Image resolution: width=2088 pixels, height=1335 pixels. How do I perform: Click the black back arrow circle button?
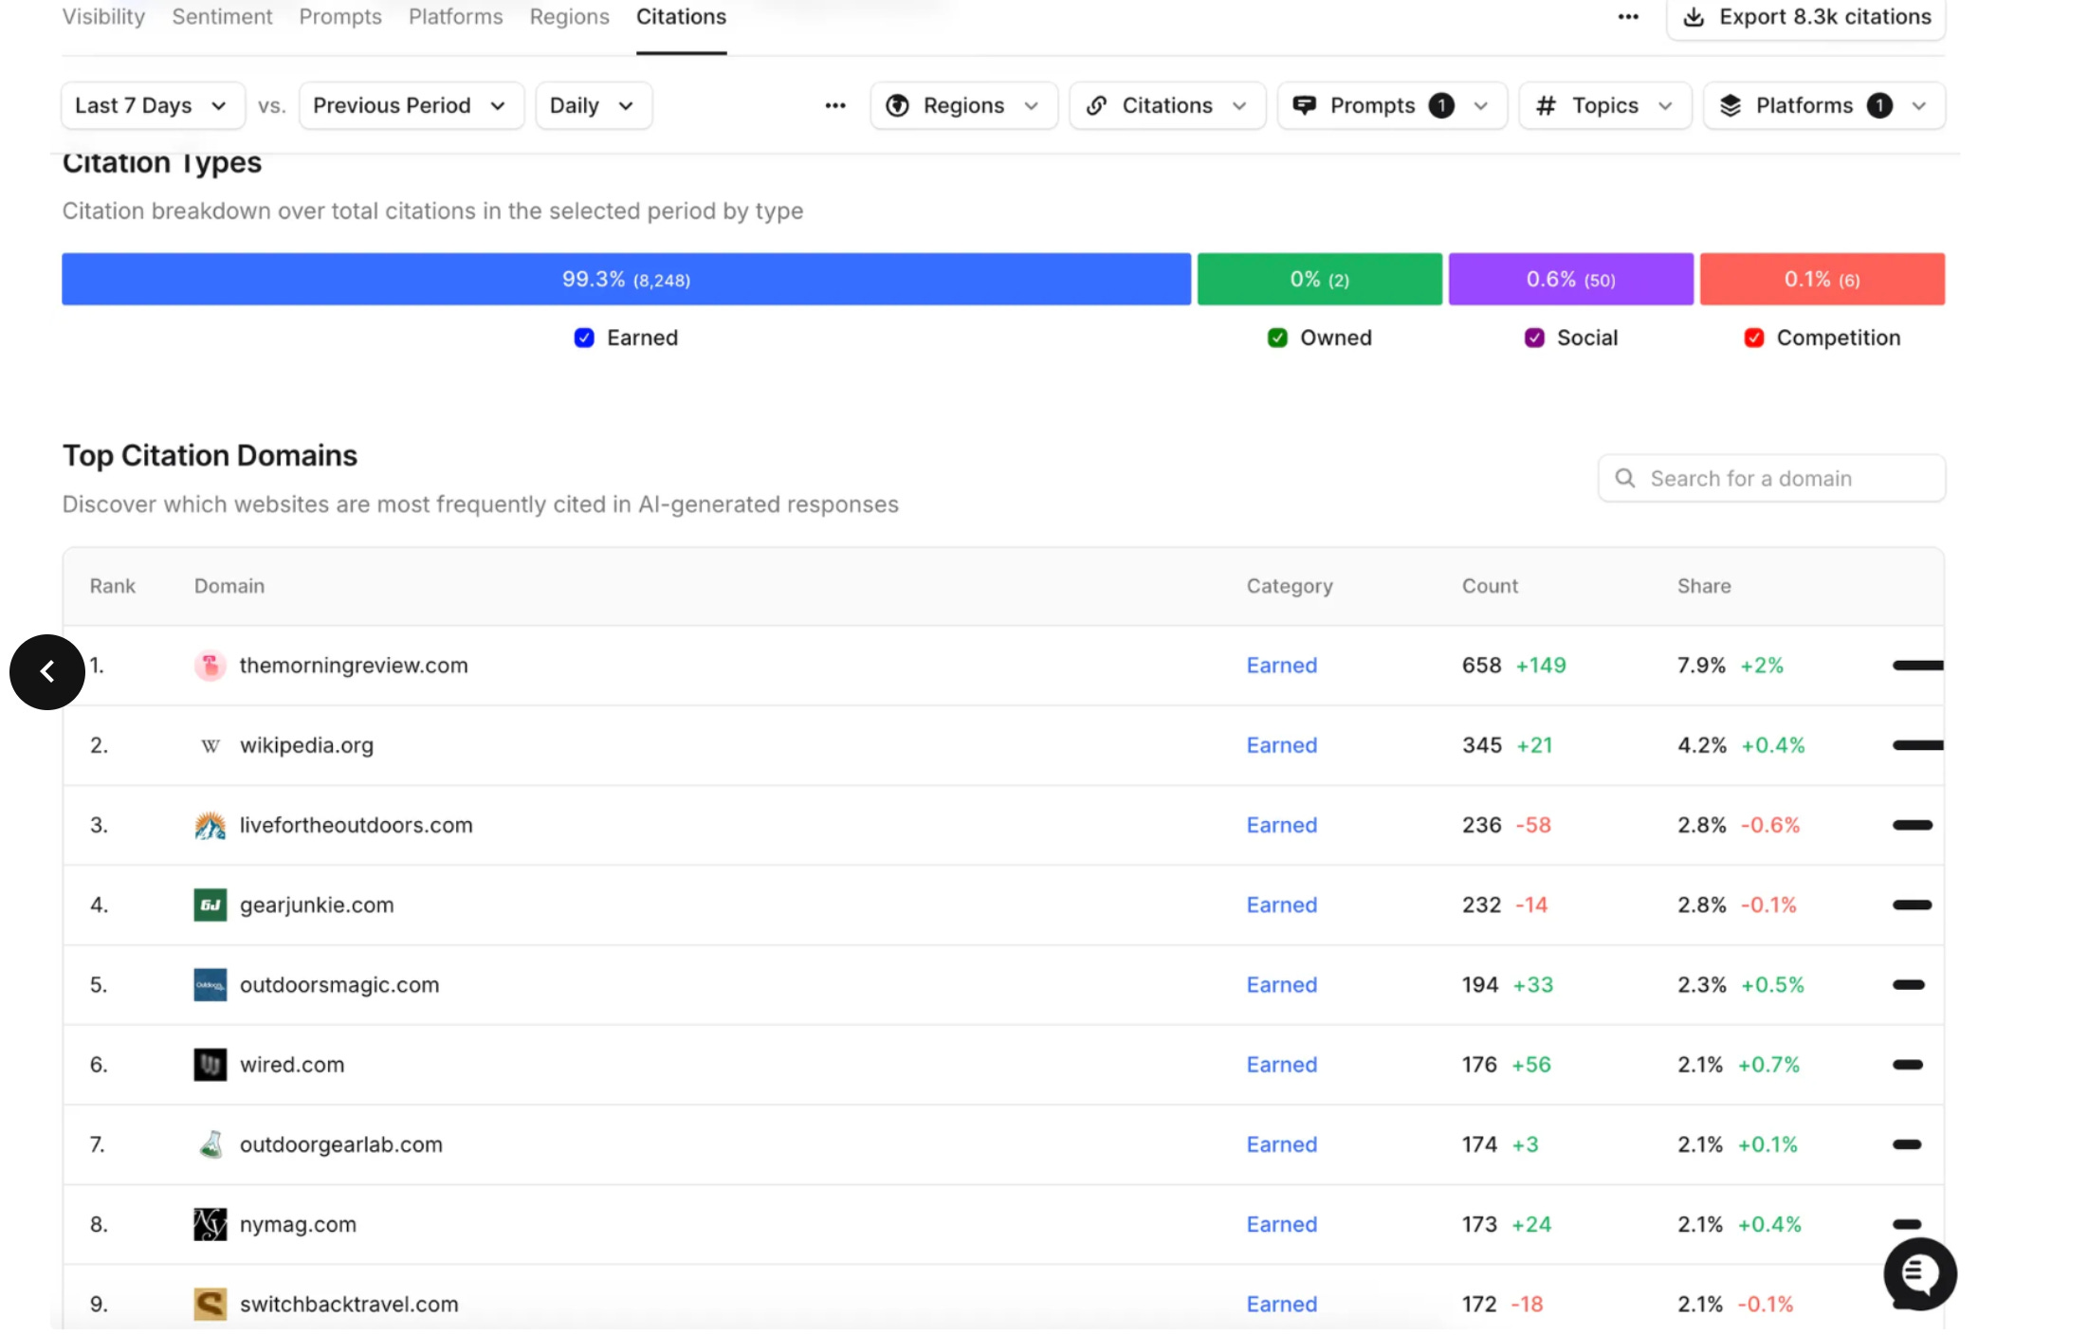pos(46,672)
